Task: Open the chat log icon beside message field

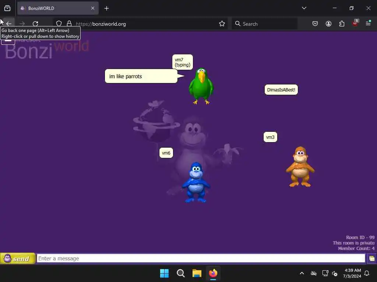Action: click(372, 258)
